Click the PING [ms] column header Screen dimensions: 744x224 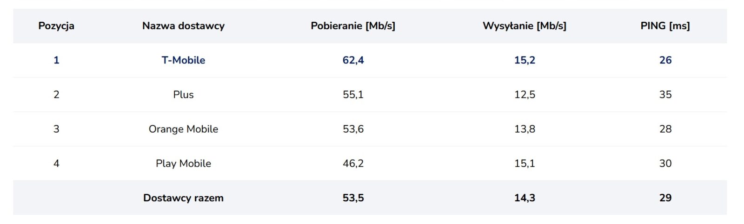[665, 26]
